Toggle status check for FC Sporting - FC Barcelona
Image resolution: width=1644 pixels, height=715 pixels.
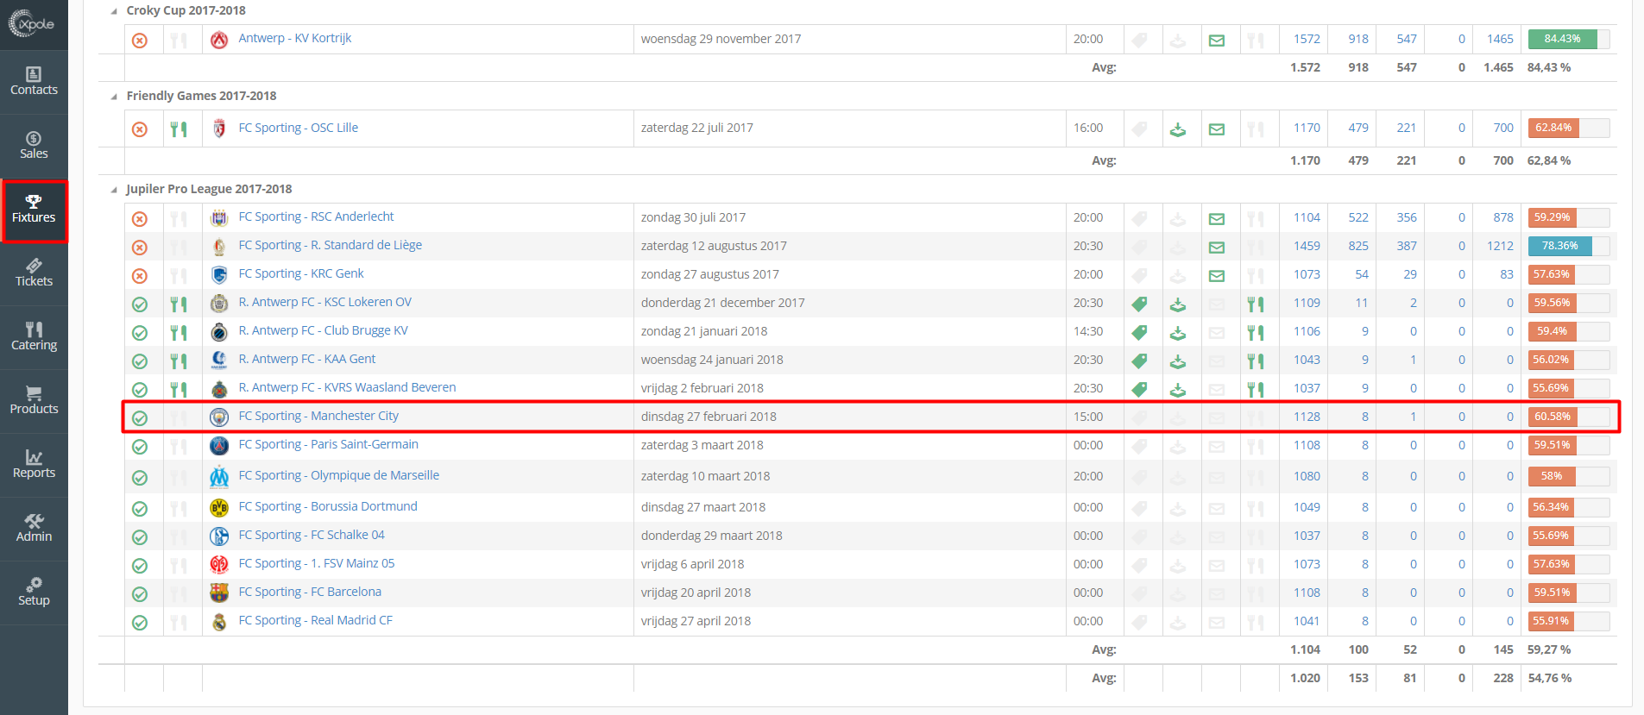pos(140,594)
